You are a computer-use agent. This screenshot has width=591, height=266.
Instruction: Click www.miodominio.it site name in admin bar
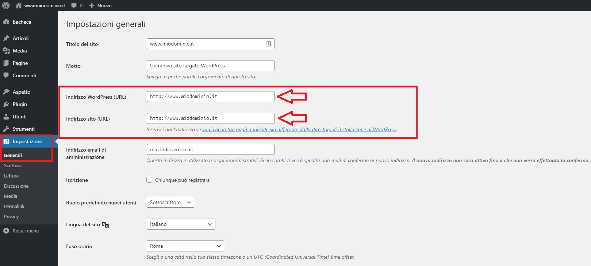pyautogui.click(x=45, y=5)
